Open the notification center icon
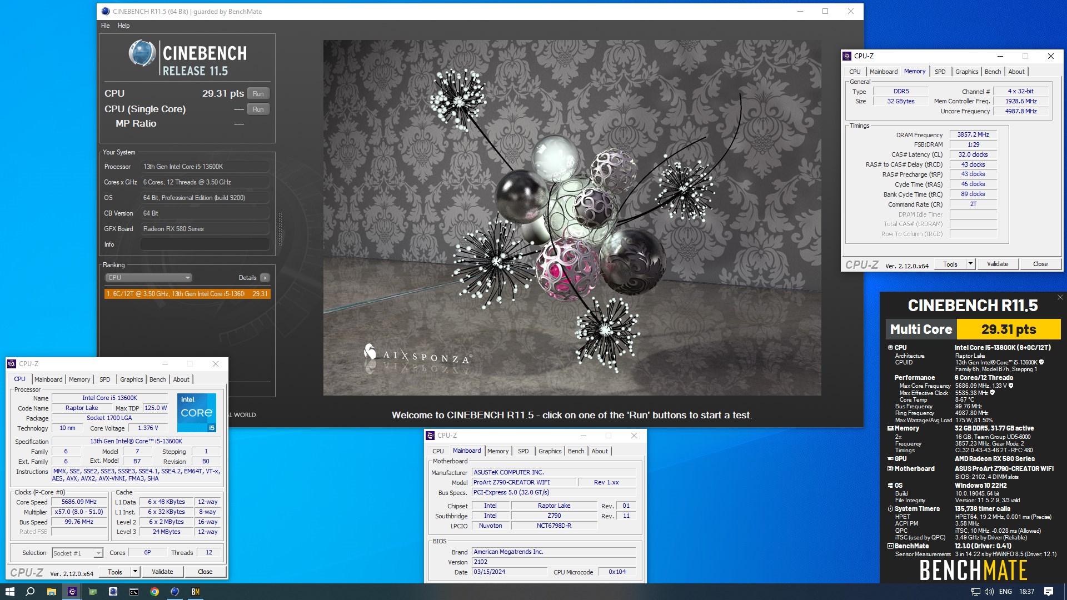Viewport: 1067px width, 600px height. click(x=1049, y=592)
